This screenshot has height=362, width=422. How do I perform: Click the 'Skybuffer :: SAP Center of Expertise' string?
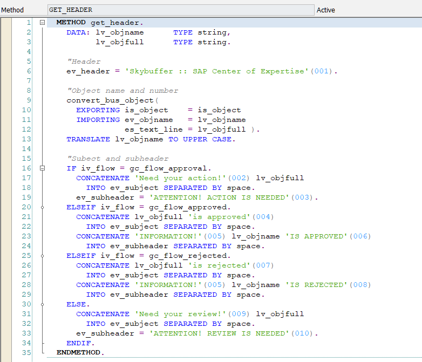tap(216, 71)
